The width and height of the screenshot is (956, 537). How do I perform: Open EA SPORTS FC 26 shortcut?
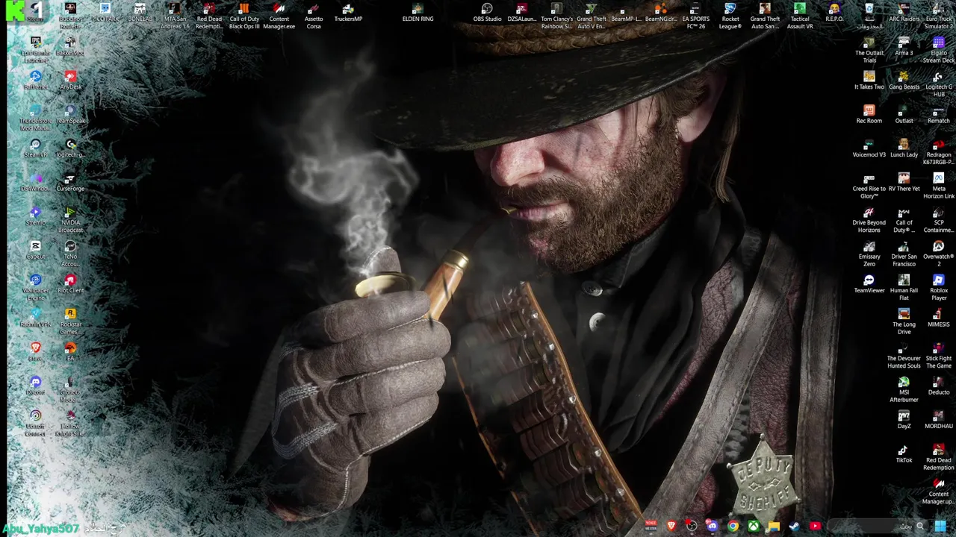pos(695,16)
